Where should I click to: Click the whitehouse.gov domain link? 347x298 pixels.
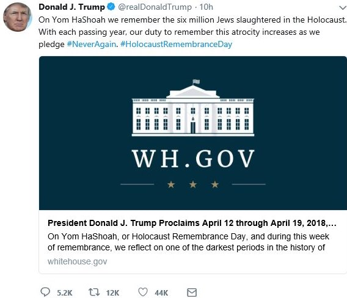pos(77,261)
